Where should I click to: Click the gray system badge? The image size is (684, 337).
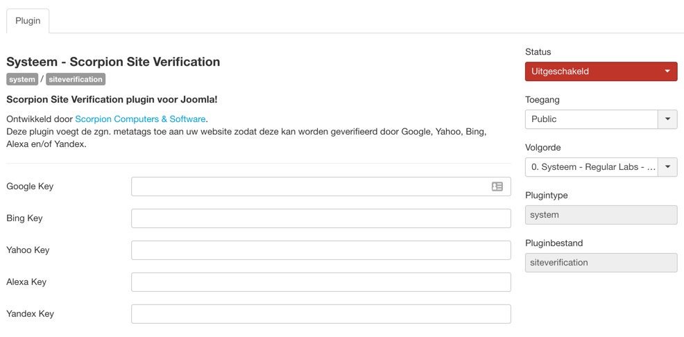coord(22,80)
